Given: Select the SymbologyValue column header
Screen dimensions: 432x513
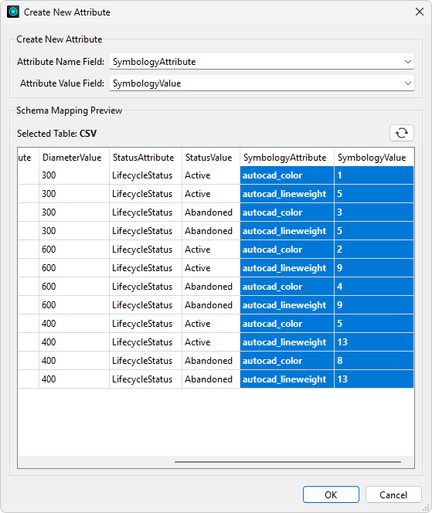Looking at the screenshot, I should 374,158.
